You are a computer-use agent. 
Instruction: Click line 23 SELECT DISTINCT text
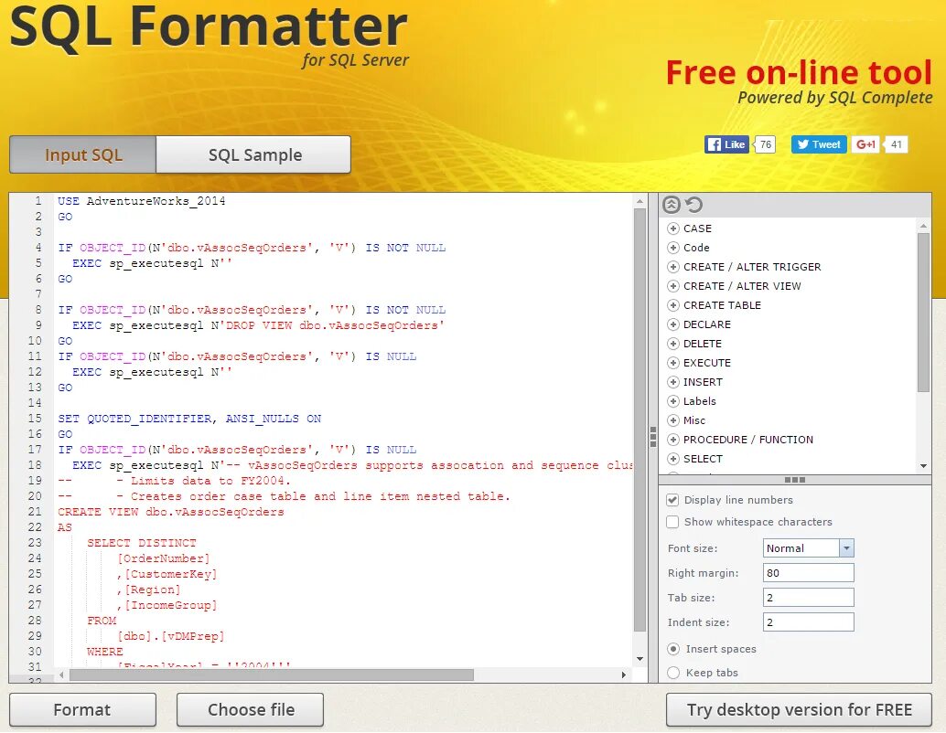click(141, 543)
